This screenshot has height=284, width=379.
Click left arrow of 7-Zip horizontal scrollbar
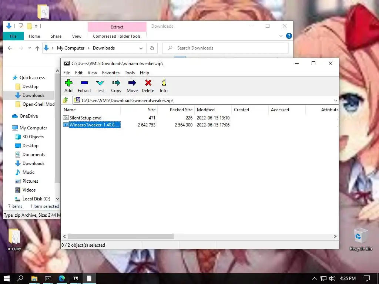coord(64,236)
